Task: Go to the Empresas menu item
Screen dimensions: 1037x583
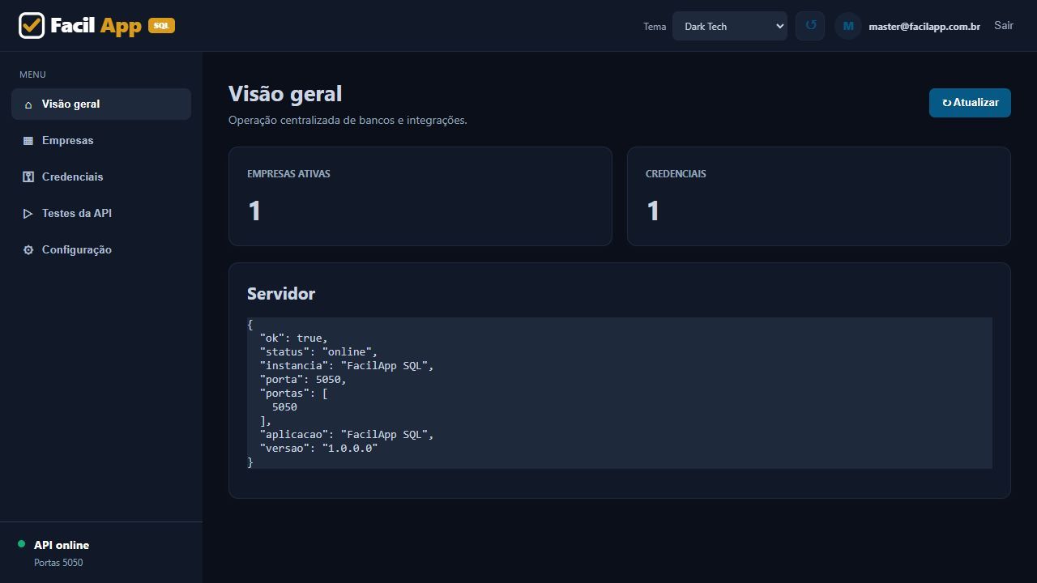Action: coord(101,141)
